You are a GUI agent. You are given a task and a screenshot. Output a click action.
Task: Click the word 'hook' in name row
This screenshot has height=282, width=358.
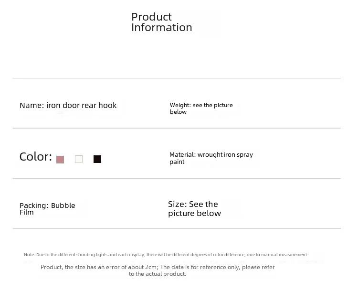point(107,105)
